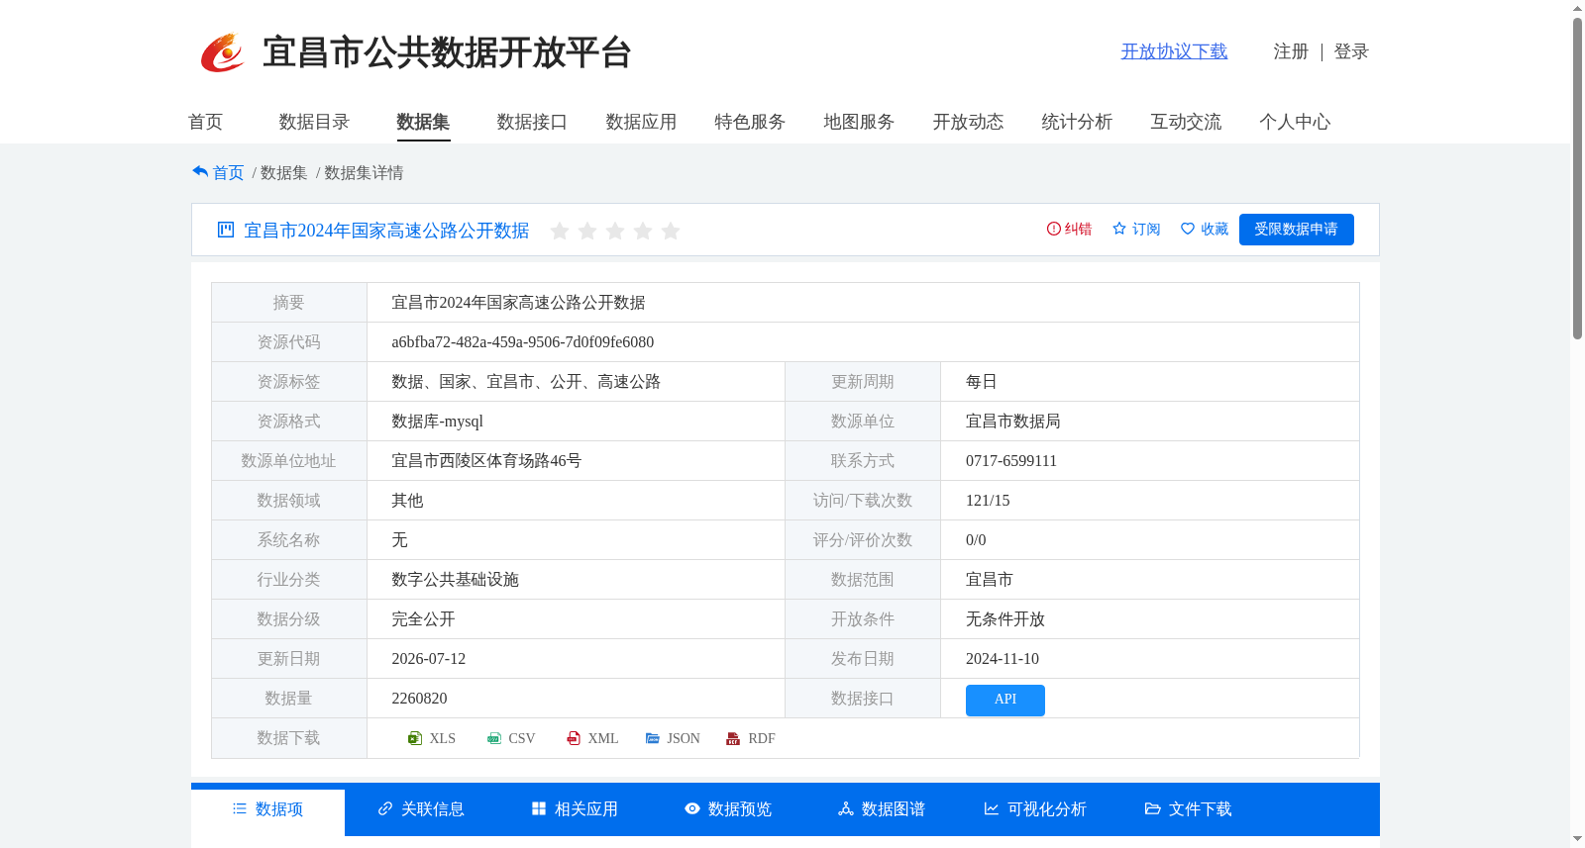Download the dataset as CSV
The width and height of the screenshot is (1585, 848).
[511, 738]
